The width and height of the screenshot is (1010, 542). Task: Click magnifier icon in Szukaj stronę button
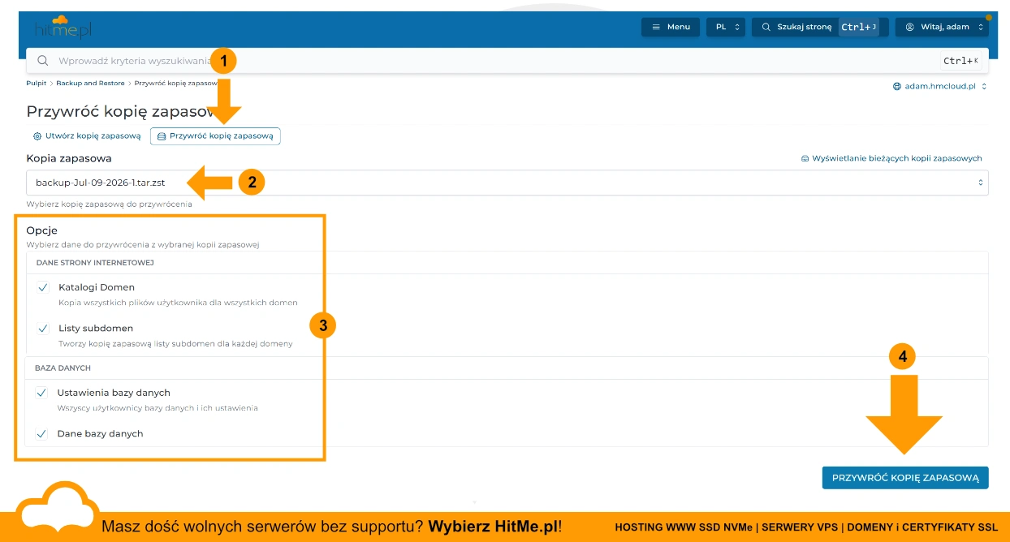pos(766,27)
